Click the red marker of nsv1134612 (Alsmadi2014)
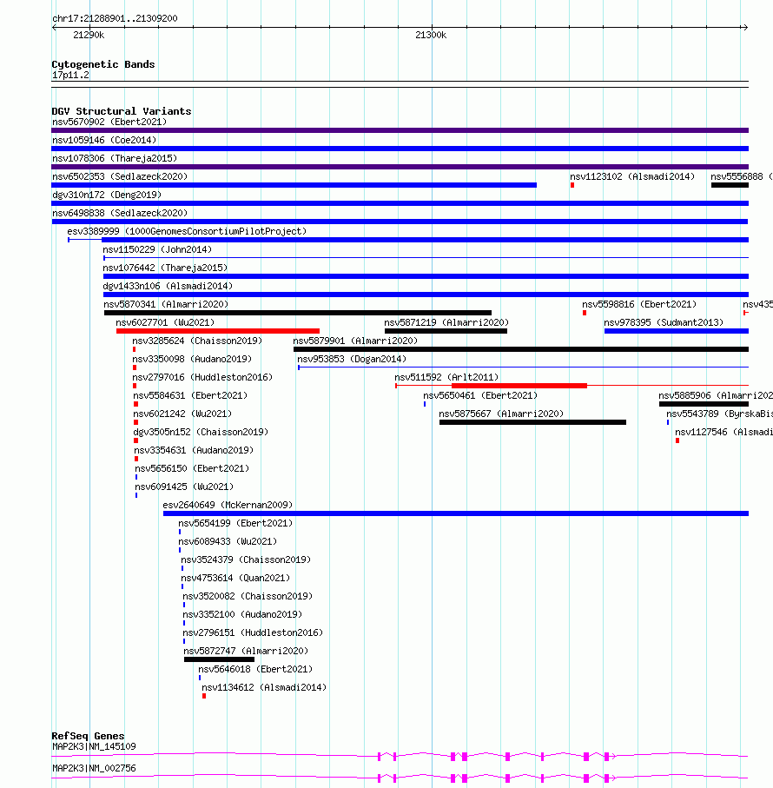773x788 pixels. pos(204,696)
